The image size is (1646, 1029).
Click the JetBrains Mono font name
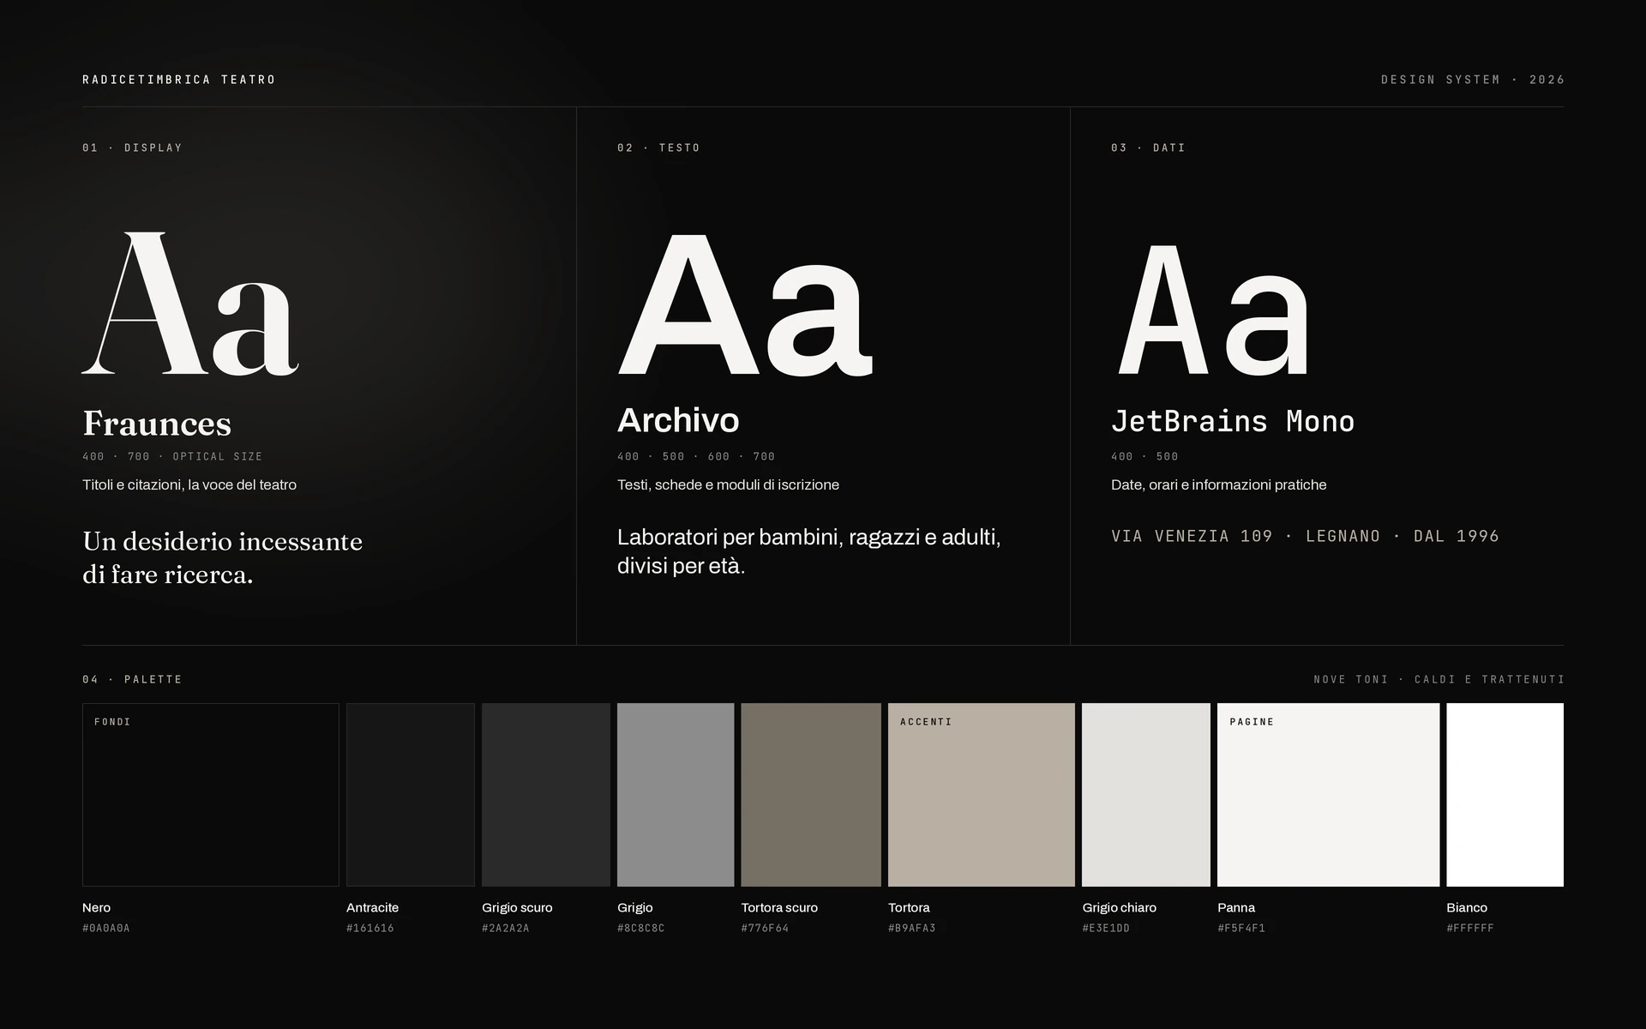(x=1233, y=421)
